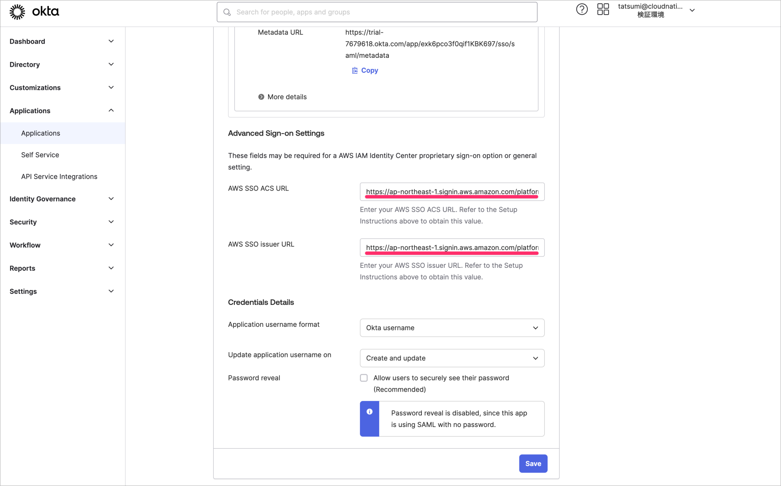Enable the password reveal checkbox
Screen dimensions: 781x486
tap(363, 378)
